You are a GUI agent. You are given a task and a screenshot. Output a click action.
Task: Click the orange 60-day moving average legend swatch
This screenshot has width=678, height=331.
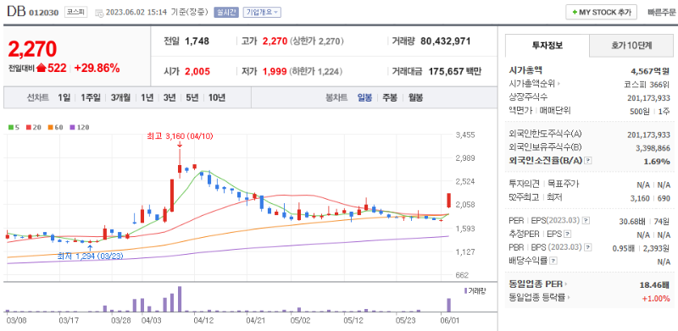point(51,128)
